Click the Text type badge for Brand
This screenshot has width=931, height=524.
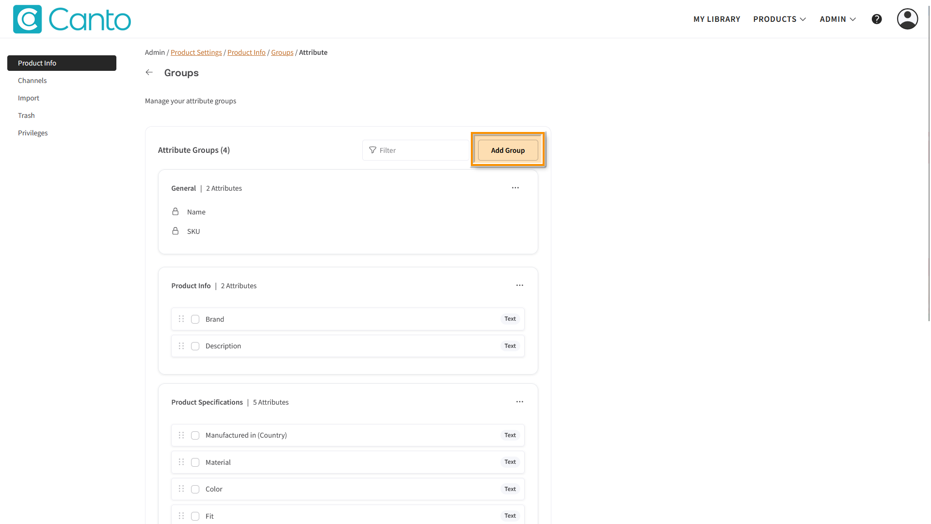[x=510, y=319]
